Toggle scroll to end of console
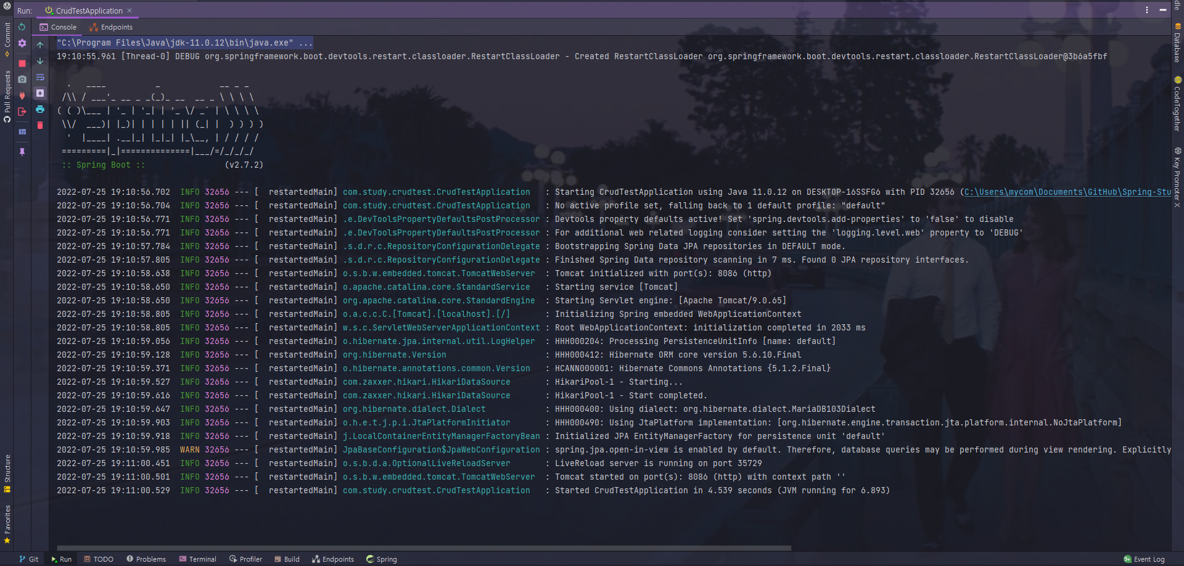 pyautogui.click(x=40, y=93)
